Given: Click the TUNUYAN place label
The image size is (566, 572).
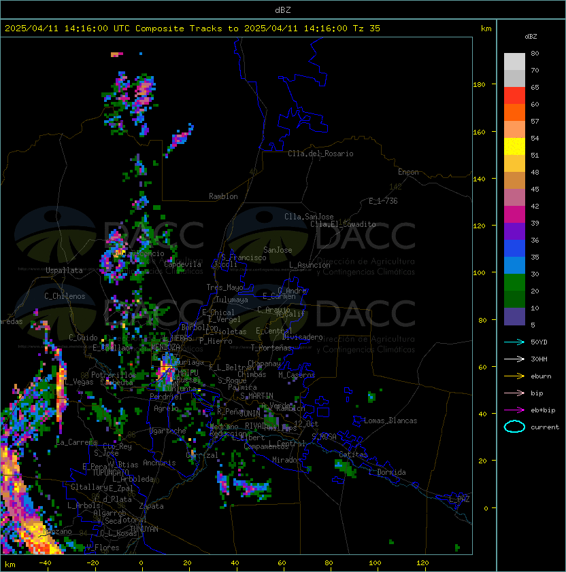Looking at the screenshot, I should tap(144, 529).
